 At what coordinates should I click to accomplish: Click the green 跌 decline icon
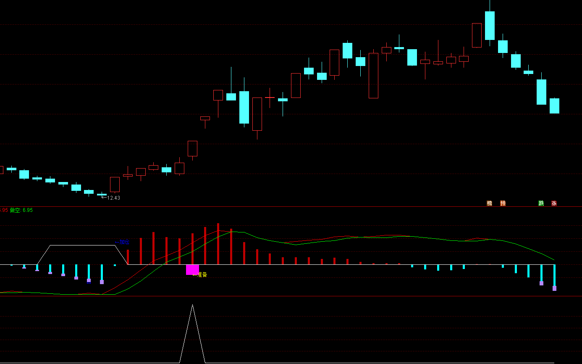click(541, 203)
